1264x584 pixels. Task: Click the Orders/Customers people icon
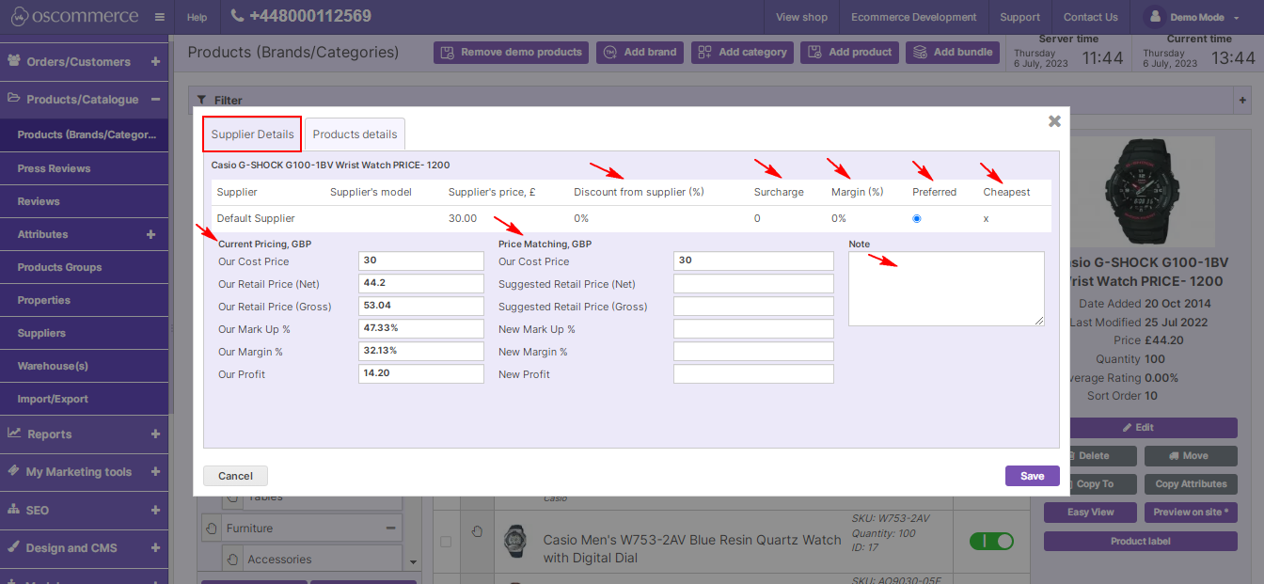14,60
